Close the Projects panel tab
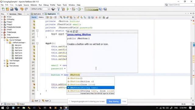 (7, 14)
